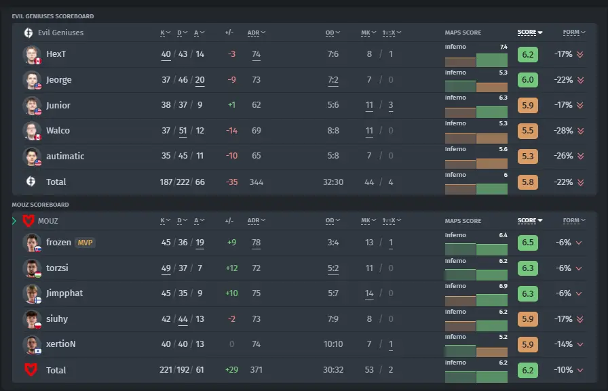Sort Evil Geniuses table by D column
This screenshot has width=608, height=391.
click(183, 33)
